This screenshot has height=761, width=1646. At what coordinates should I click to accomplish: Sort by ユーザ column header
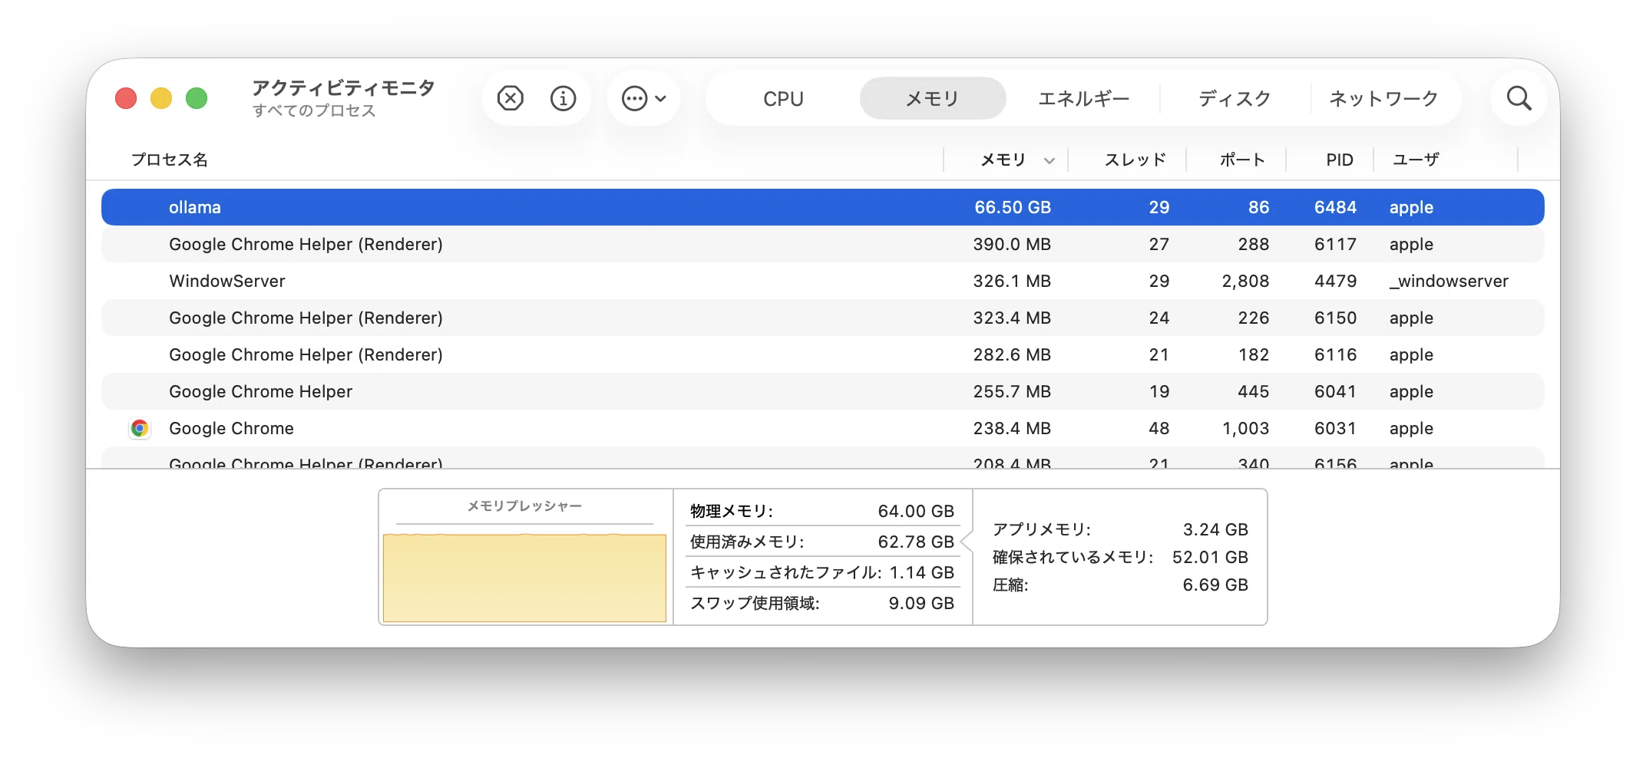1416,160
